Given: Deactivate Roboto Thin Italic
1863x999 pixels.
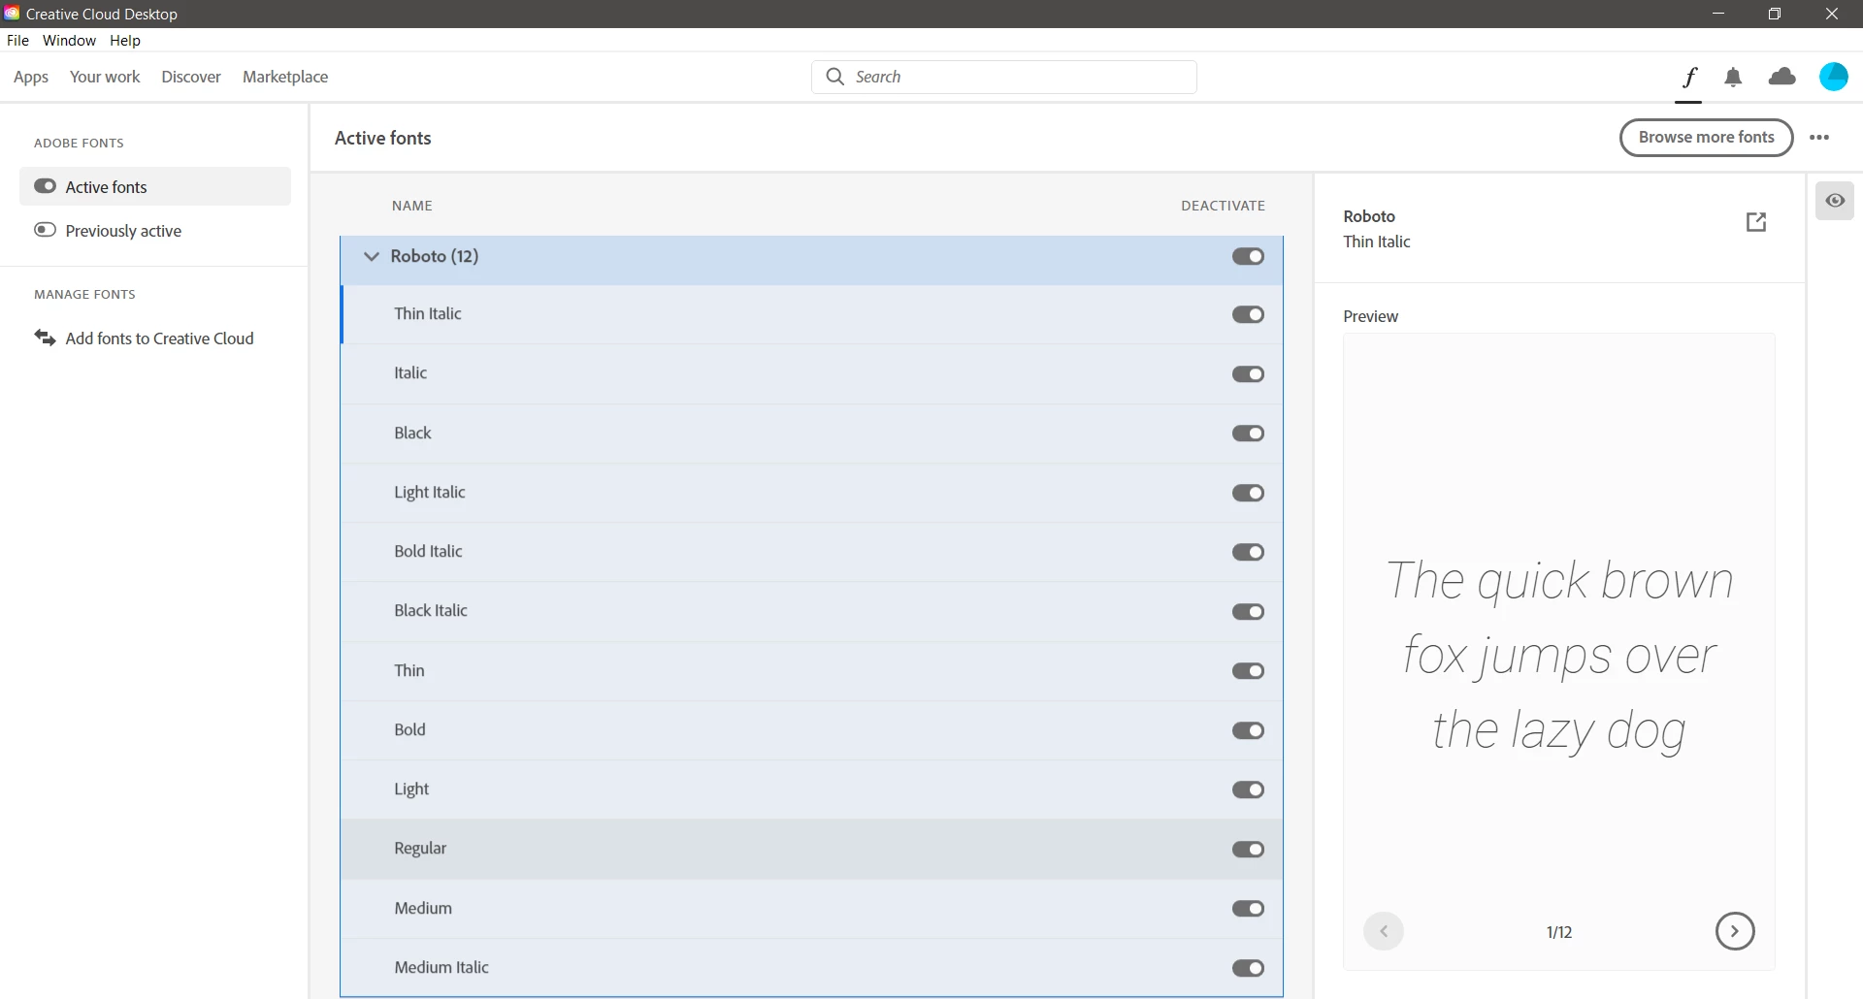Looking at the screenshot, I should [1248, 314].
